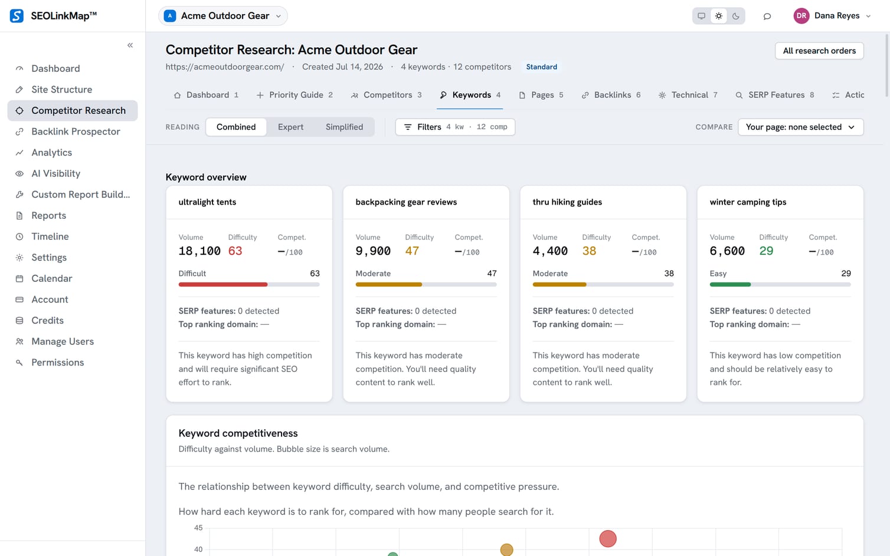Select Simplified reading mode
The width and height of the screenshot is (890, 556).
point(344,127)
